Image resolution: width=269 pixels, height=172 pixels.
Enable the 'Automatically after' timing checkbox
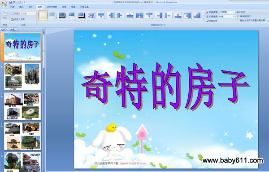click(238, 20)
